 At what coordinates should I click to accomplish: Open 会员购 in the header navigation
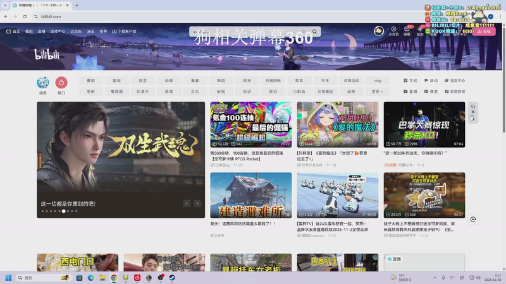(x=76, y=31)
